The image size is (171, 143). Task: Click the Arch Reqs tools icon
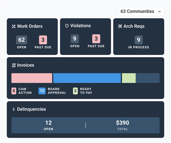[120, 26]
